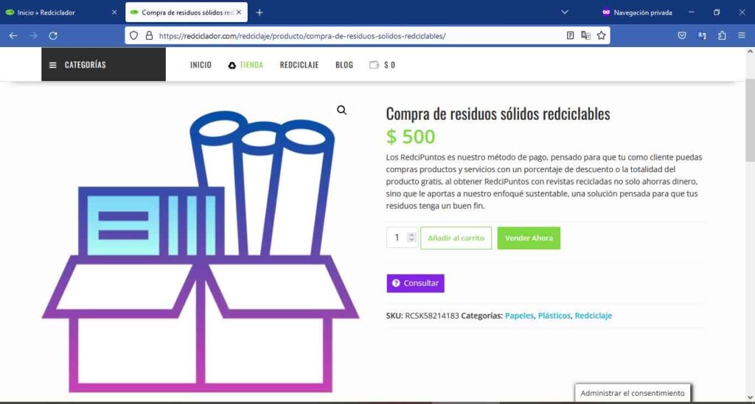Viewport: 755px width, 404px height.
Task: Expand the Categorías menu
Action: click(103, 65)
